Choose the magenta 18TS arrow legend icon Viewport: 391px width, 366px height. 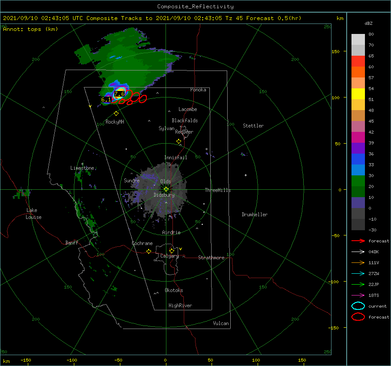[x=358, y=295]
